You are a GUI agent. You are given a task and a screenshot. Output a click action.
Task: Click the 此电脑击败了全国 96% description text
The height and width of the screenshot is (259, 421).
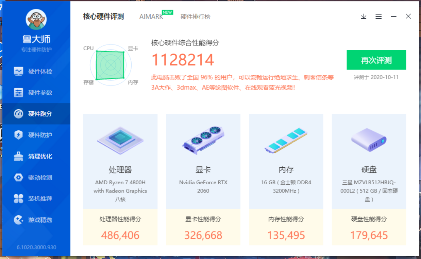(x=242, y=82)
